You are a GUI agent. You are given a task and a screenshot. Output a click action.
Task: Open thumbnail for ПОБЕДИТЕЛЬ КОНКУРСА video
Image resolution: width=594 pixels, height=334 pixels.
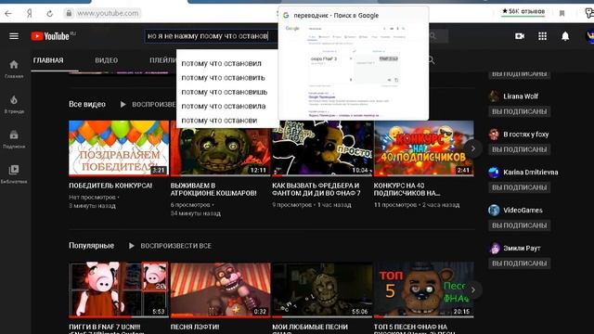119,148
